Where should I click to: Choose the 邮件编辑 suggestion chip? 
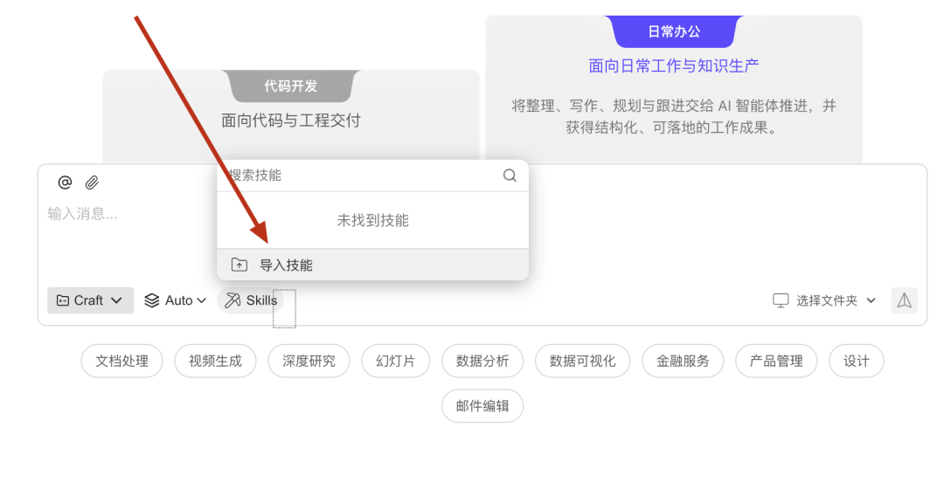click(482, 406)
